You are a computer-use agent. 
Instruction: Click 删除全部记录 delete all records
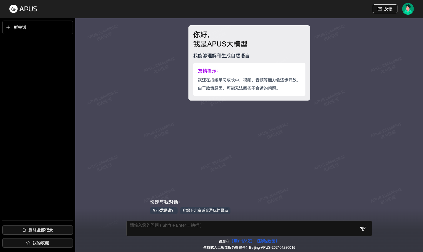38,230
